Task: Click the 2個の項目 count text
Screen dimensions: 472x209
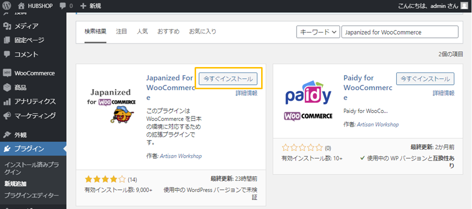Action: click(x=451, y=54)
